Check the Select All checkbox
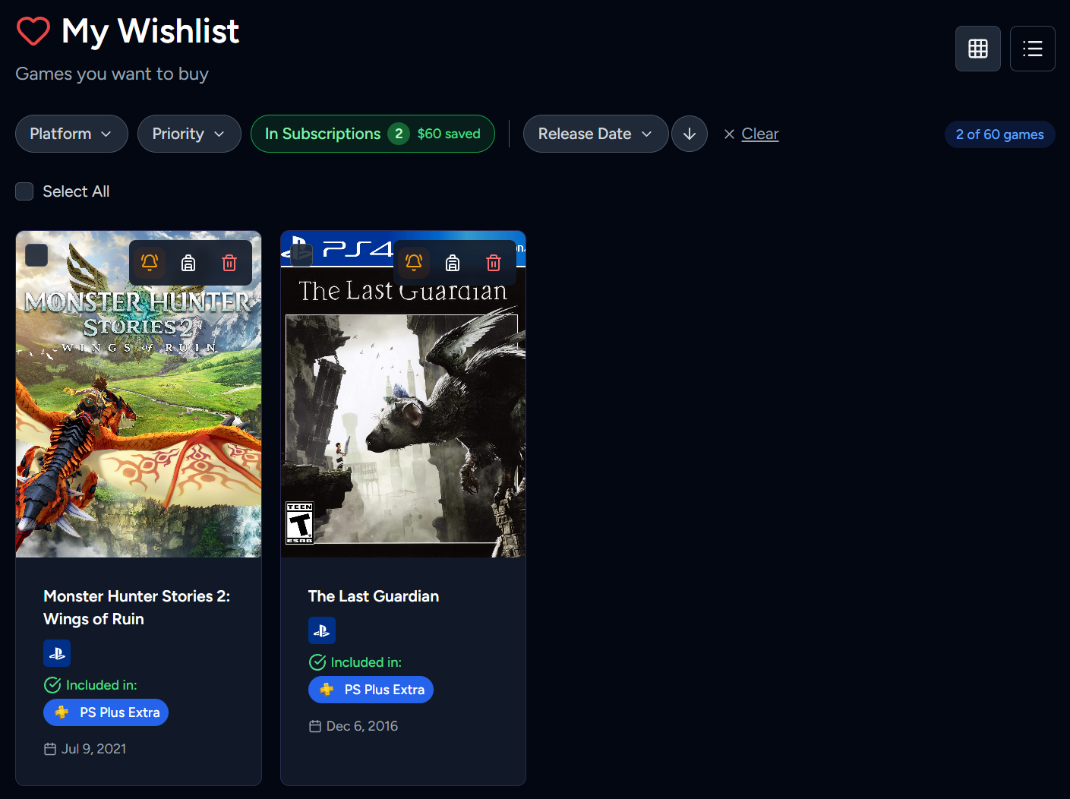1070x799 pixels. pos(25,191)
